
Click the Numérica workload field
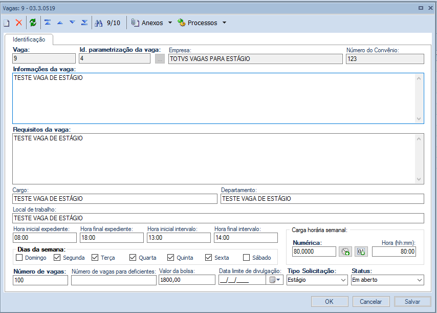click(314, 252)
